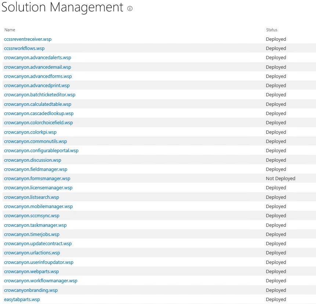Click crowcanyon.urlactions.wsp
The height and width of the screenshot is (304, 316).
[32, 253]
